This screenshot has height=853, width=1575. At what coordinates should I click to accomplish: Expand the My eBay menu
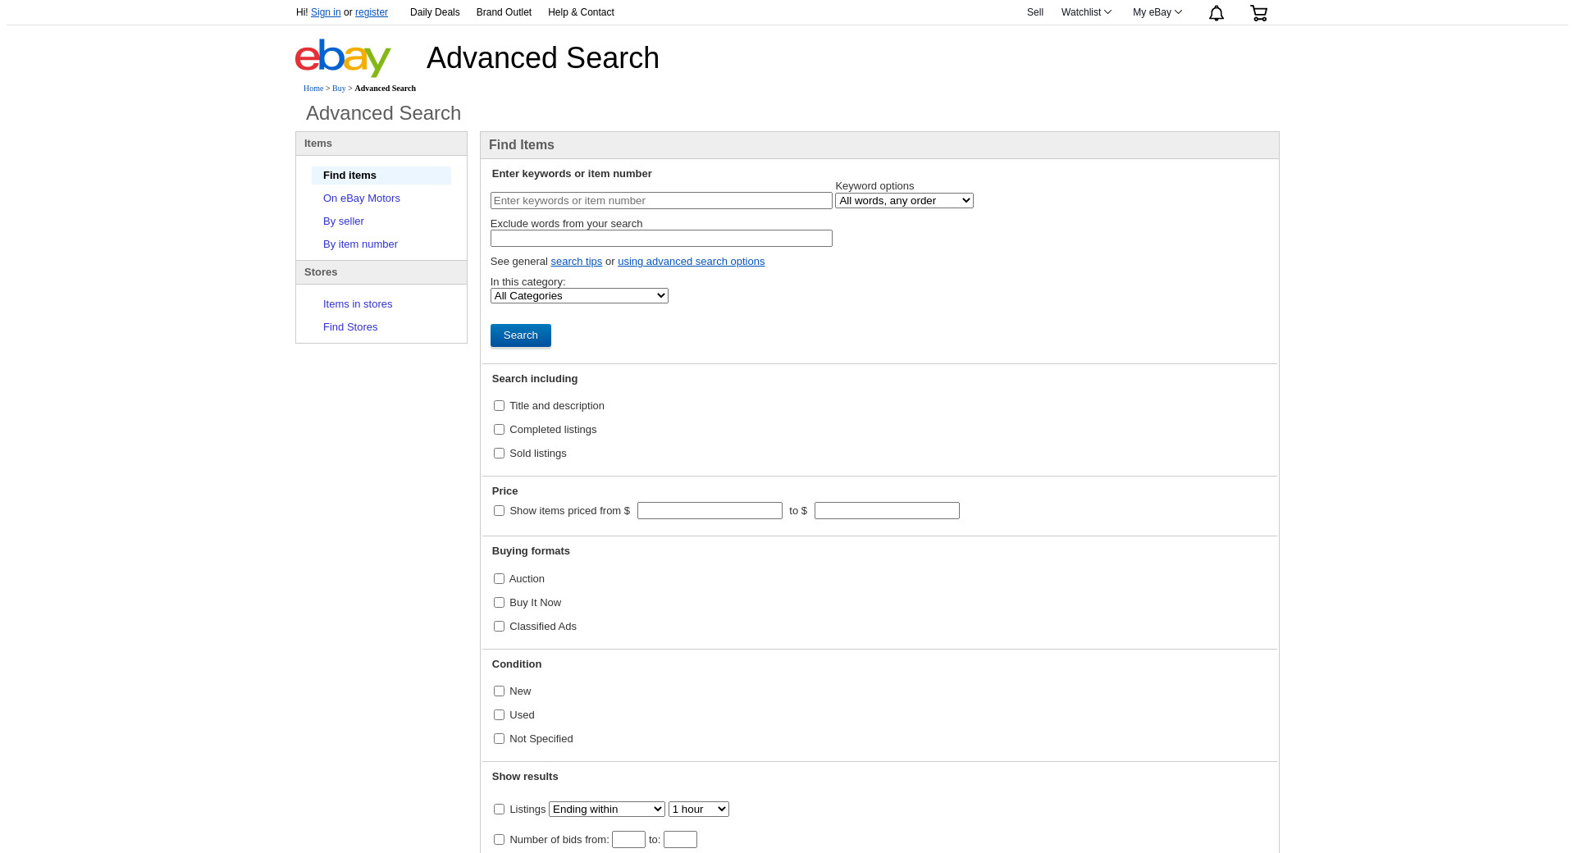point(1157,12)
